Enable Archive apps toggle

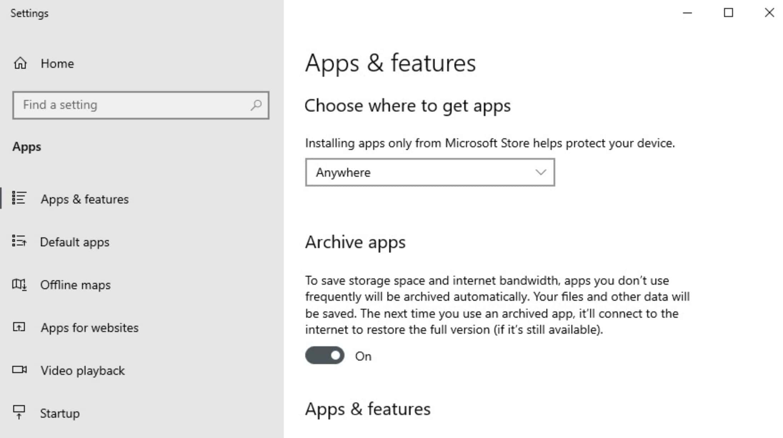coord(325,355)
